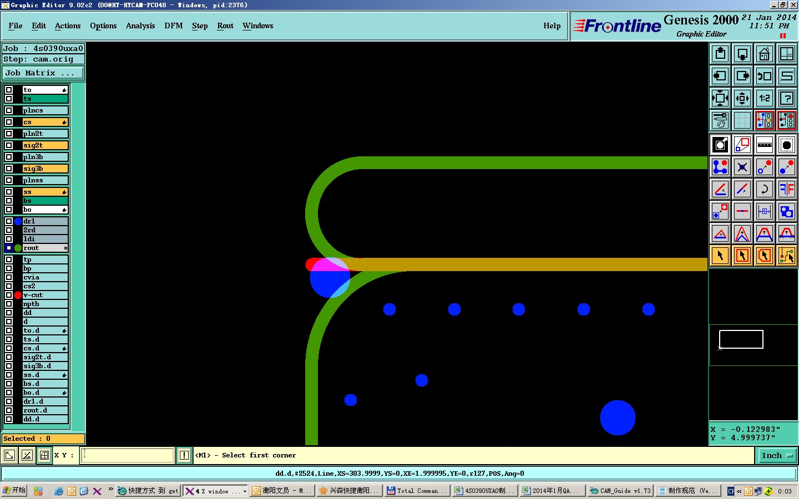Viewport: 799px width, 499px height.
Task: Click the Home view icon
Action: click(x=765, y=54)
